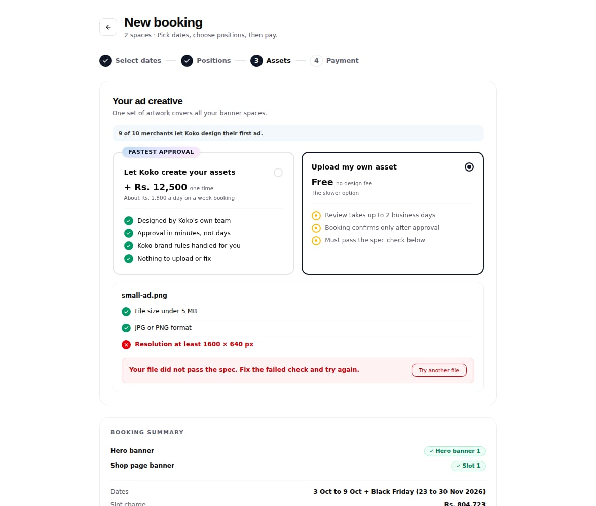The height and width of the screenshot is (506, 596).
Task: Click the "BOOKING SUMMARY" heading
Action: (x=147, y=432)
